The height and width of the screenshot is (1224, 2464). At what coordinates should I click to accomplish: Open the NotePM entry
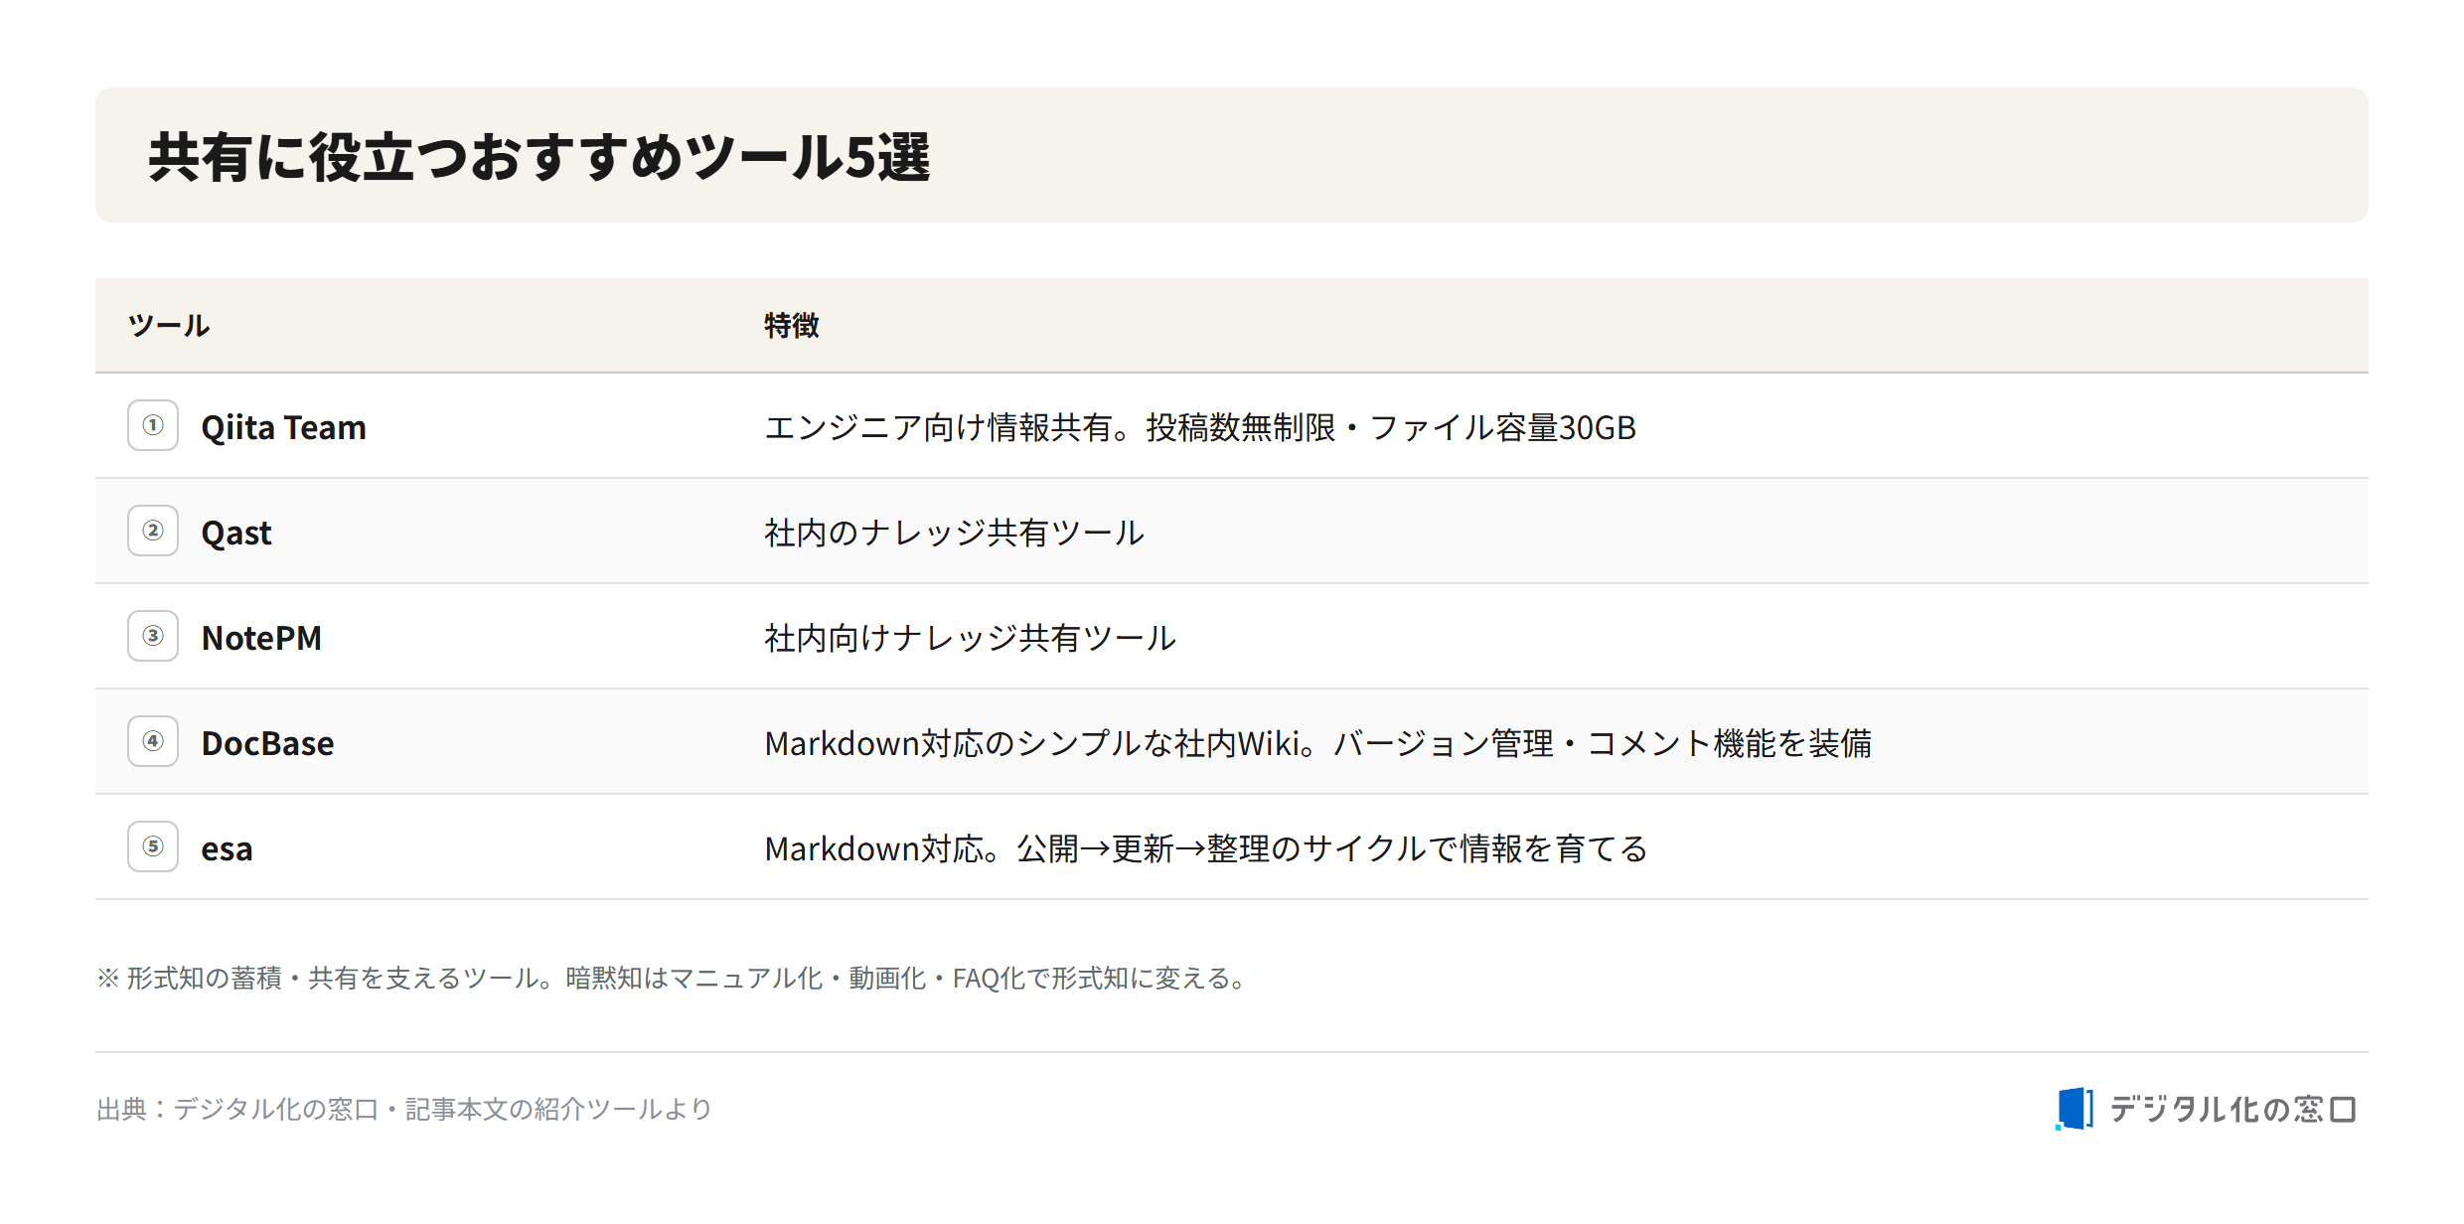tap(261, 638)
